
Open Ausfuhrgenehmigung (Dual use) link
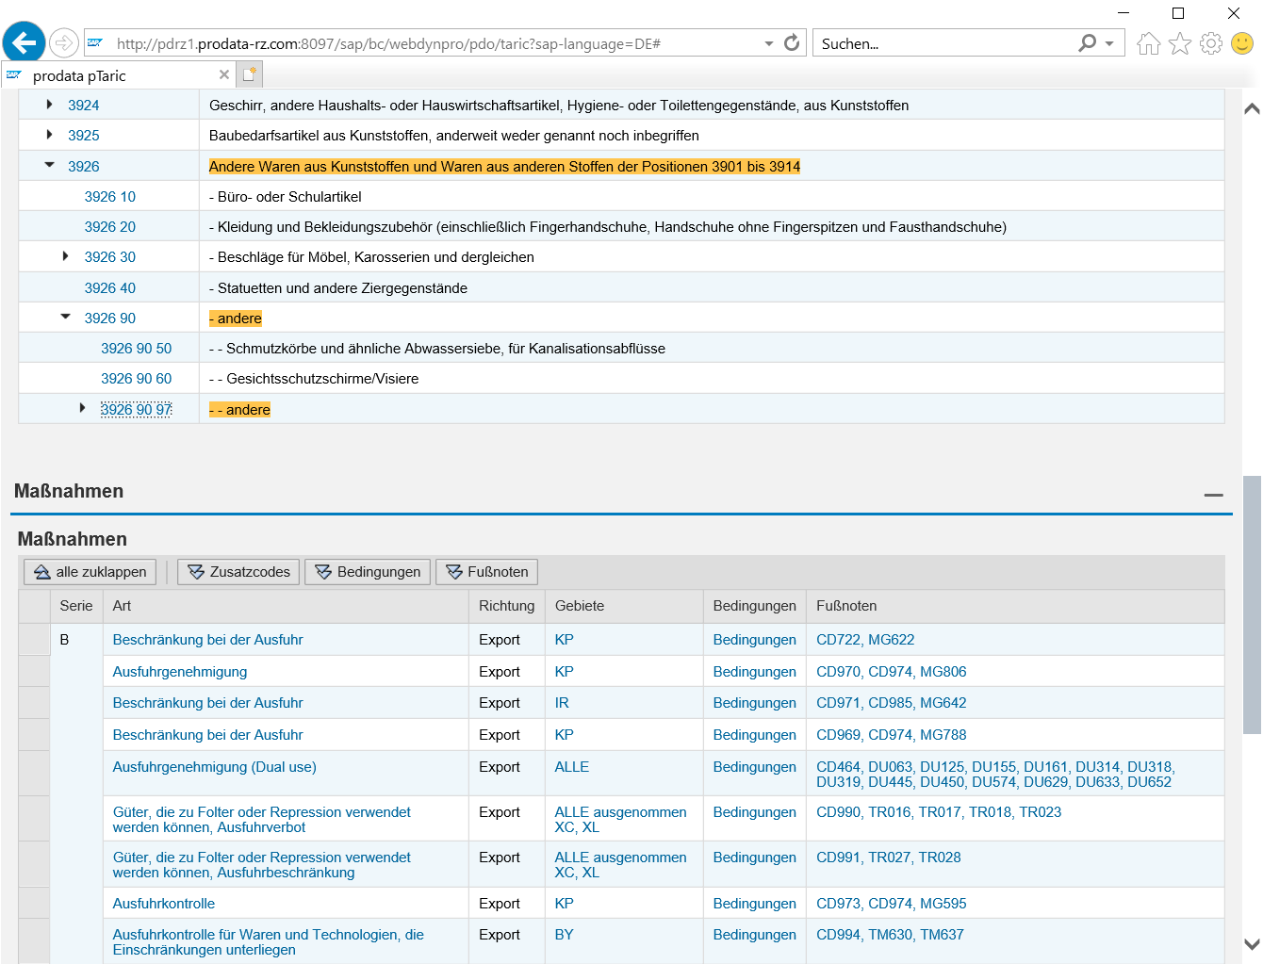[214, 767]
